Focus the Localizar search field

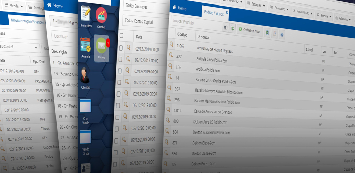tap(65, 37)
